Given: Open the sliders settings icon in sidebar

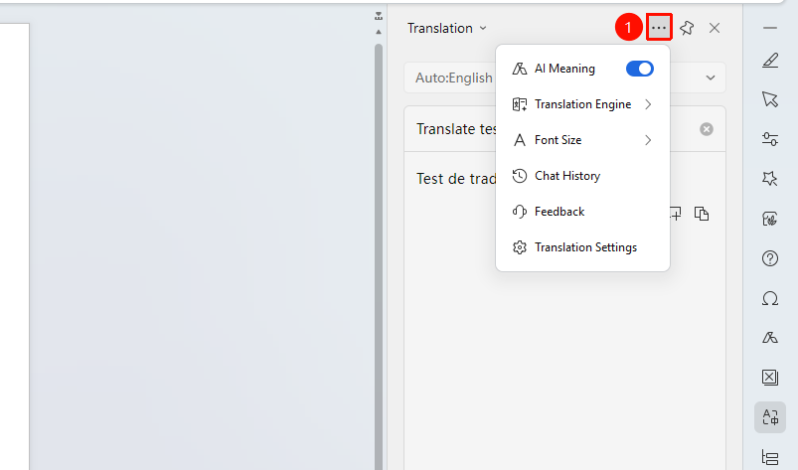Looking at the screenshot, I should pos(770,139).
